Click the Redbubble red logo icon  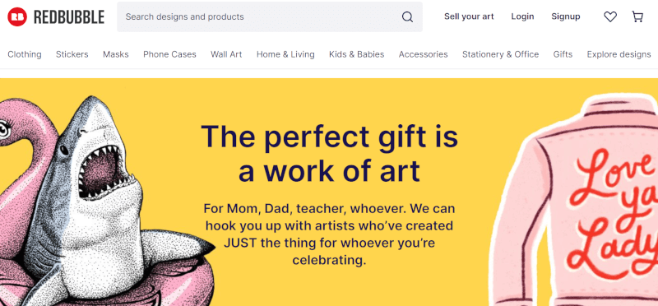(x=17, y=16)
